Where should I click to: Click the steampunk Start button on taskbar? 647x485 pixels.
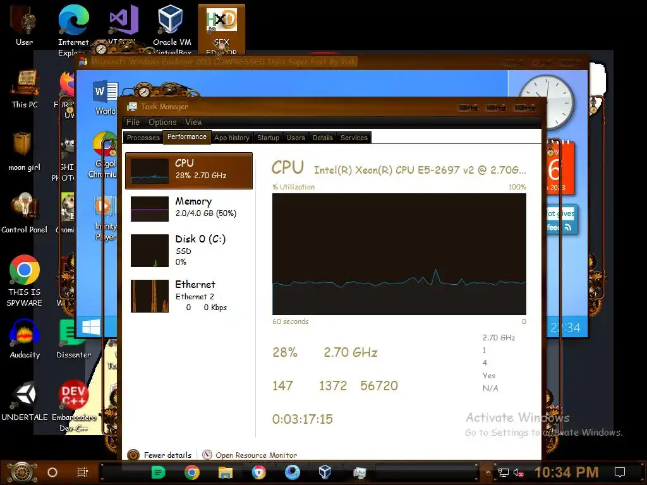[x=22, y=472]
